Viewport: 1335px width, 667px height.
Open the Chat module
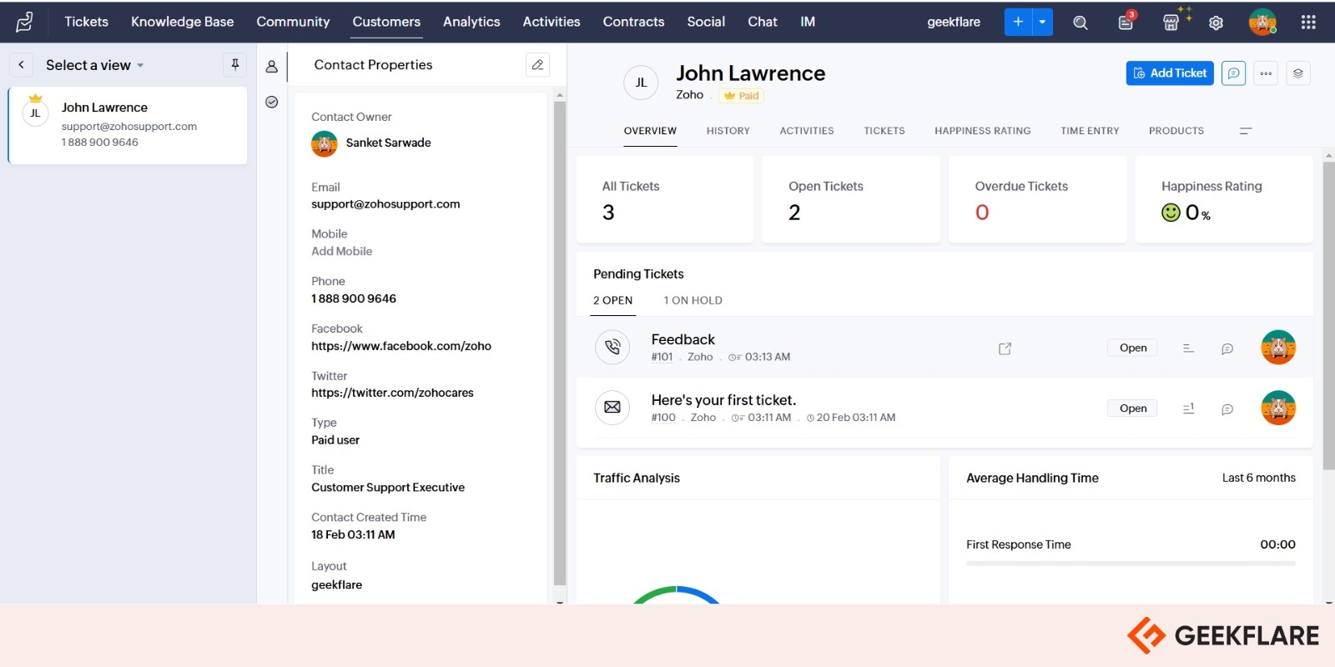click(x=763, y=22)
